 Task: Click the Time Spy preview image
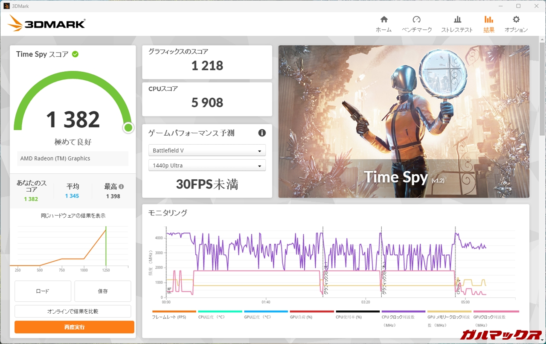coord(404,122)
